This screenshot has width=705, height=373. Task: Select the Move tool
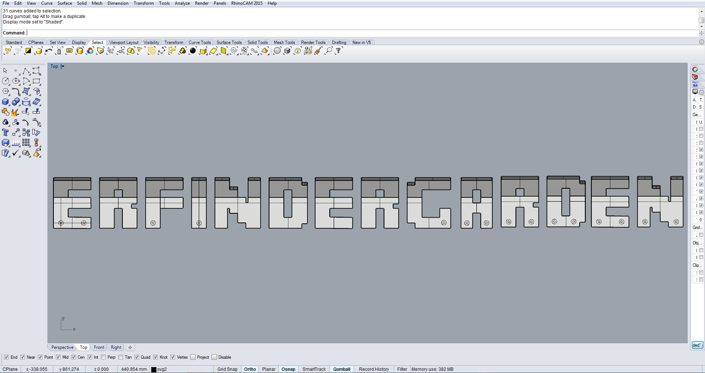pyautogui.click(x=16, y=132)
